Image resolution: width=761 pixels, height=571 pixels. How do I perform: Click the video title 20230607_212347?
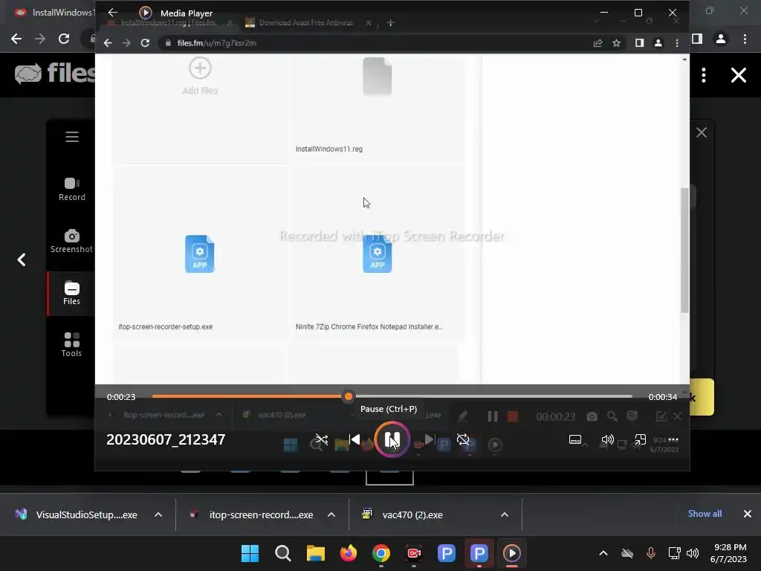(x=166, y=439)
